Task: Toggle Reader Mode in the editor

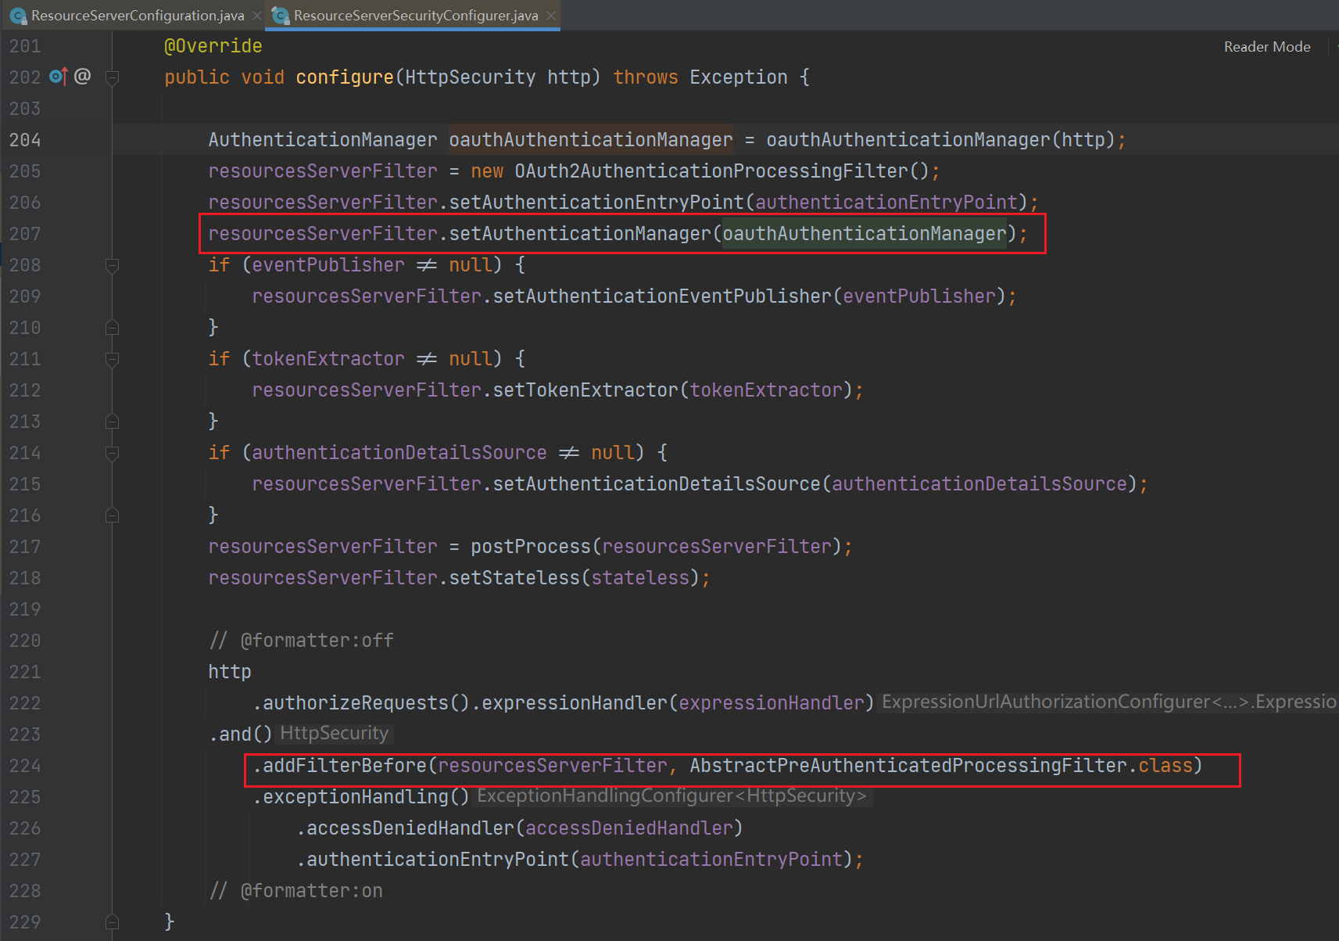Action: pos(1266,47)
